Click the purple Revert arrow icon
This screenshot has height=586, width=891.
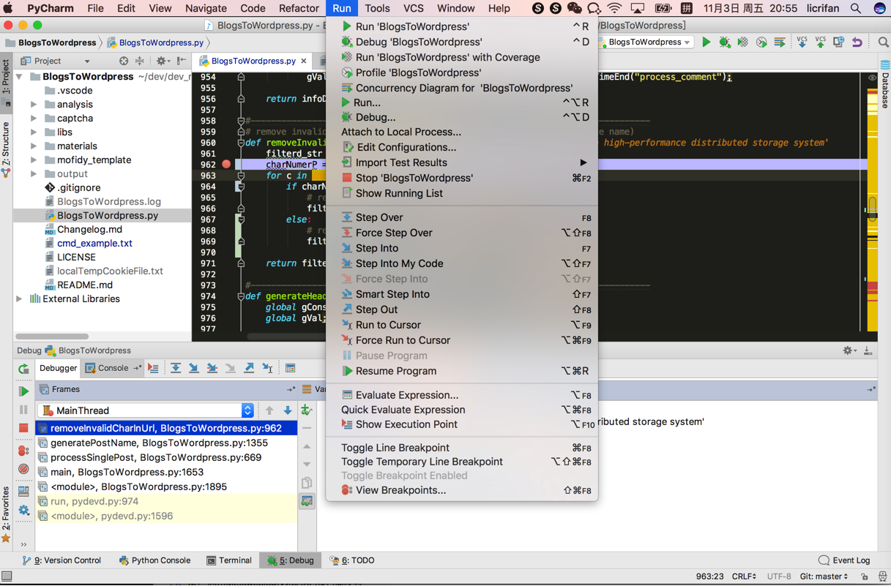[x=857, y=42]
